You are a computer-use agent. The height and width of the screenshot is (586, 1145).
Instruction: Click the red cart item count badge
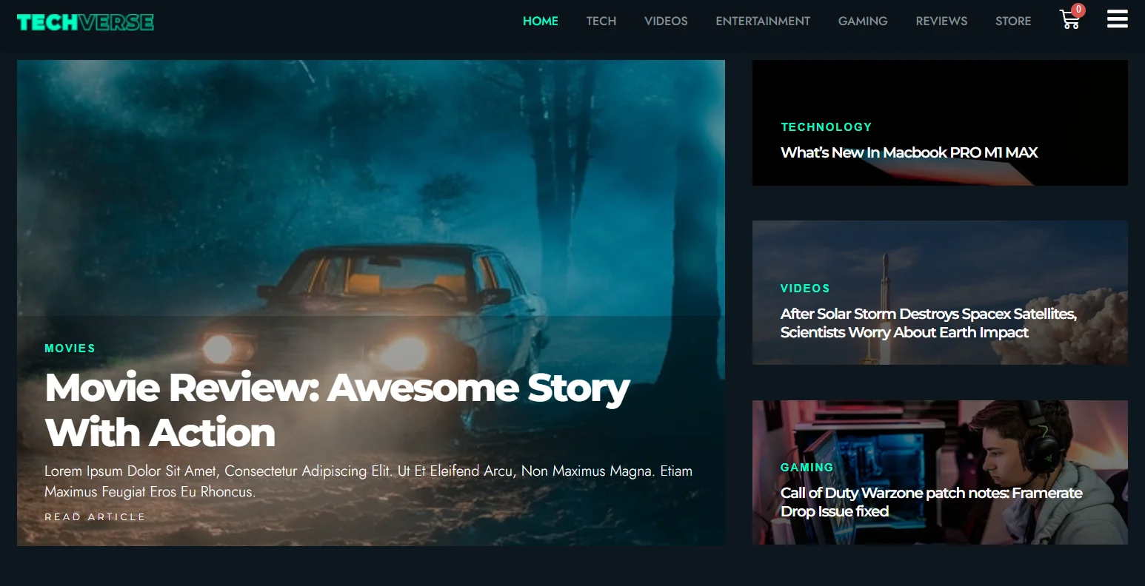coord(1078,10)
